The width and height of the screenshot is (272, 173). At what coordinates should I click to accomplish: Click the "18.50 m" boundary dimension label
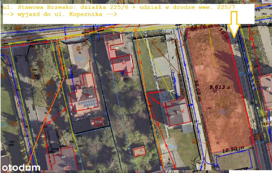233,150
